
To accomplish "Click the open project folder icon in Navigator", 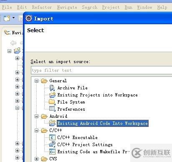I will (x=17, y=51).
